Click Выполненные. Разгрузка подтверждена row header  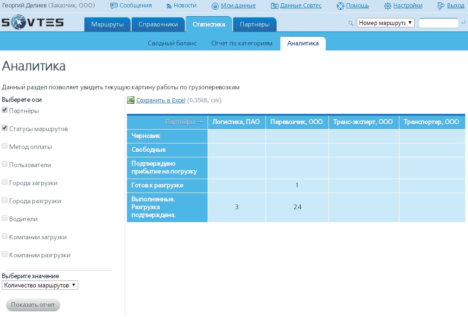(x=167, y=207)
